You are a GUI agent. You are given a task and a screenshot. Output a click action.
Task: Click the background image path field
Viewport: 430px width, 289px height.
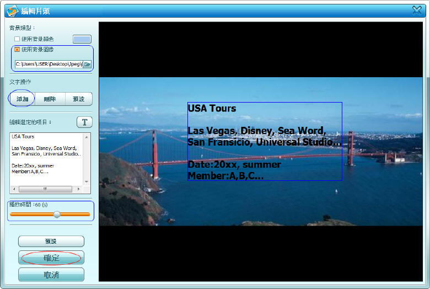coord(48,64)
